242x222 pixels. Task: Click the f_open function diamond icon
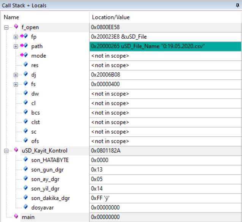coord(16,26)
